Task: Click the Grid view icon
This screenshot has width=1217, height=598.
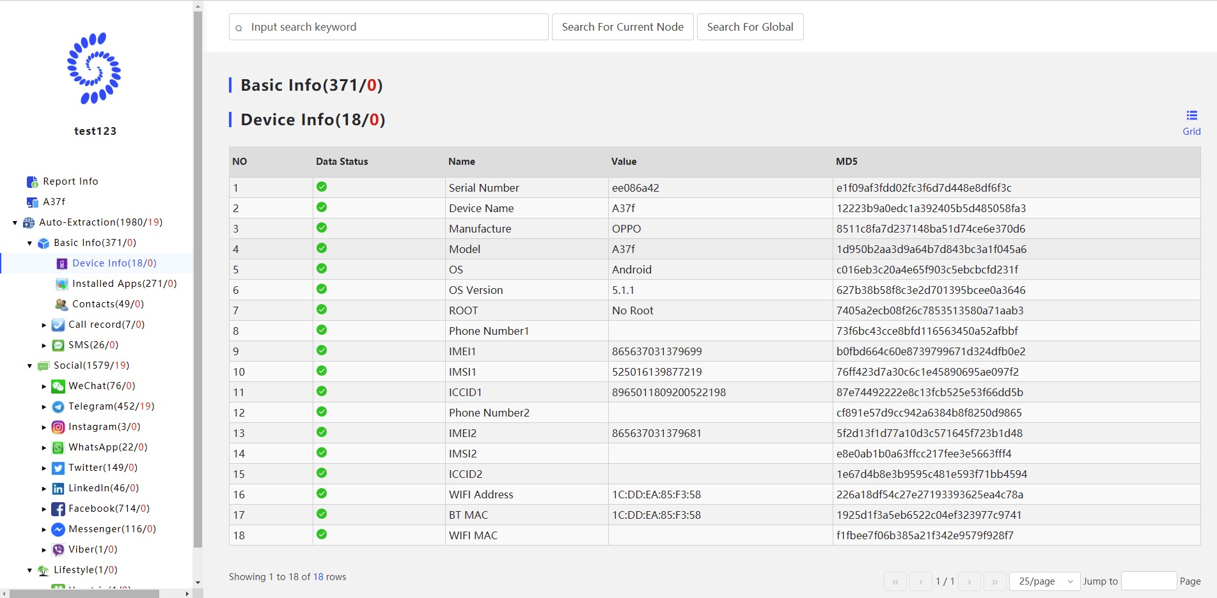Action: coord(1191,116)
